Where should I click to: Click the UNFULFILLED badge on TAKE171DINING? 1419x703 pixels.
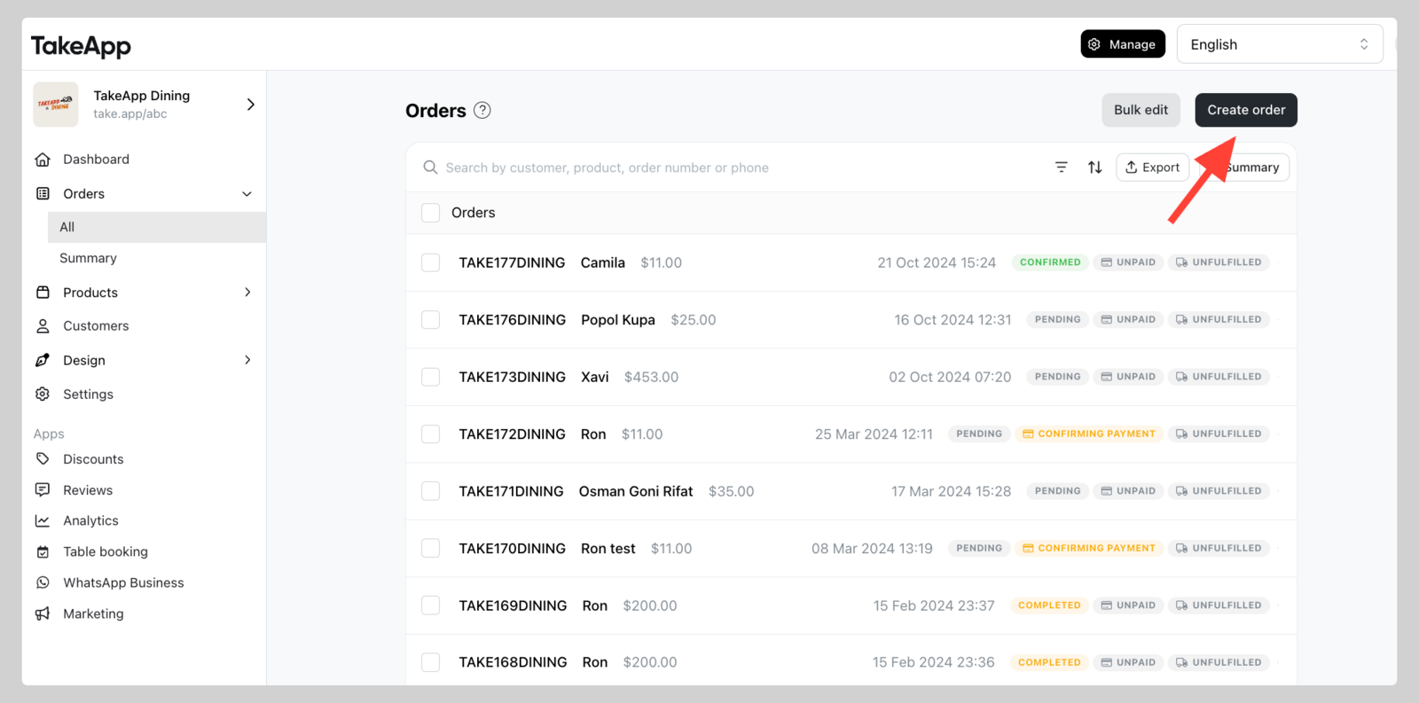click(1219, 491)
